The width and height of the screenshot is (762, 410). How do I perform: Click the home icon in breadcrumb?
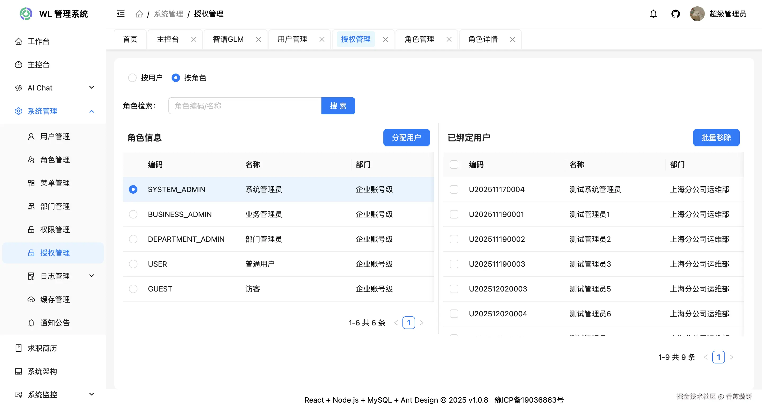point(139,14)
